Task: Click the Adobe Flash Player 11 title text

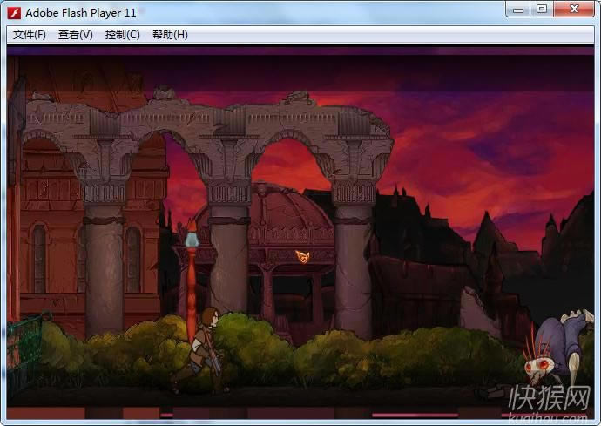Action: tap(80, 12)
